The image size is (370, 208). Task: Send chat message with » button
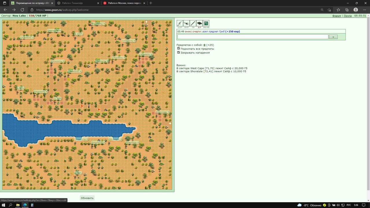[x=333, y=37]
